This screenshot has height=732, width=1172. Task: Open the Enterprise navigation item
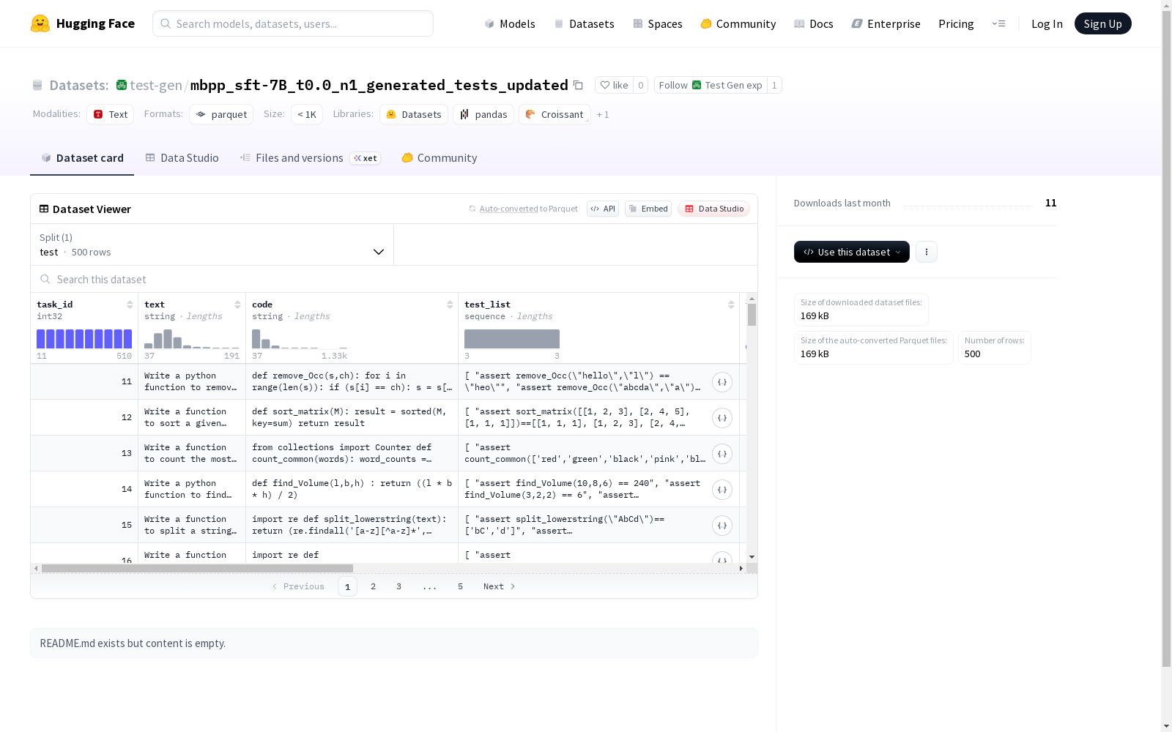tap(886, 23)
